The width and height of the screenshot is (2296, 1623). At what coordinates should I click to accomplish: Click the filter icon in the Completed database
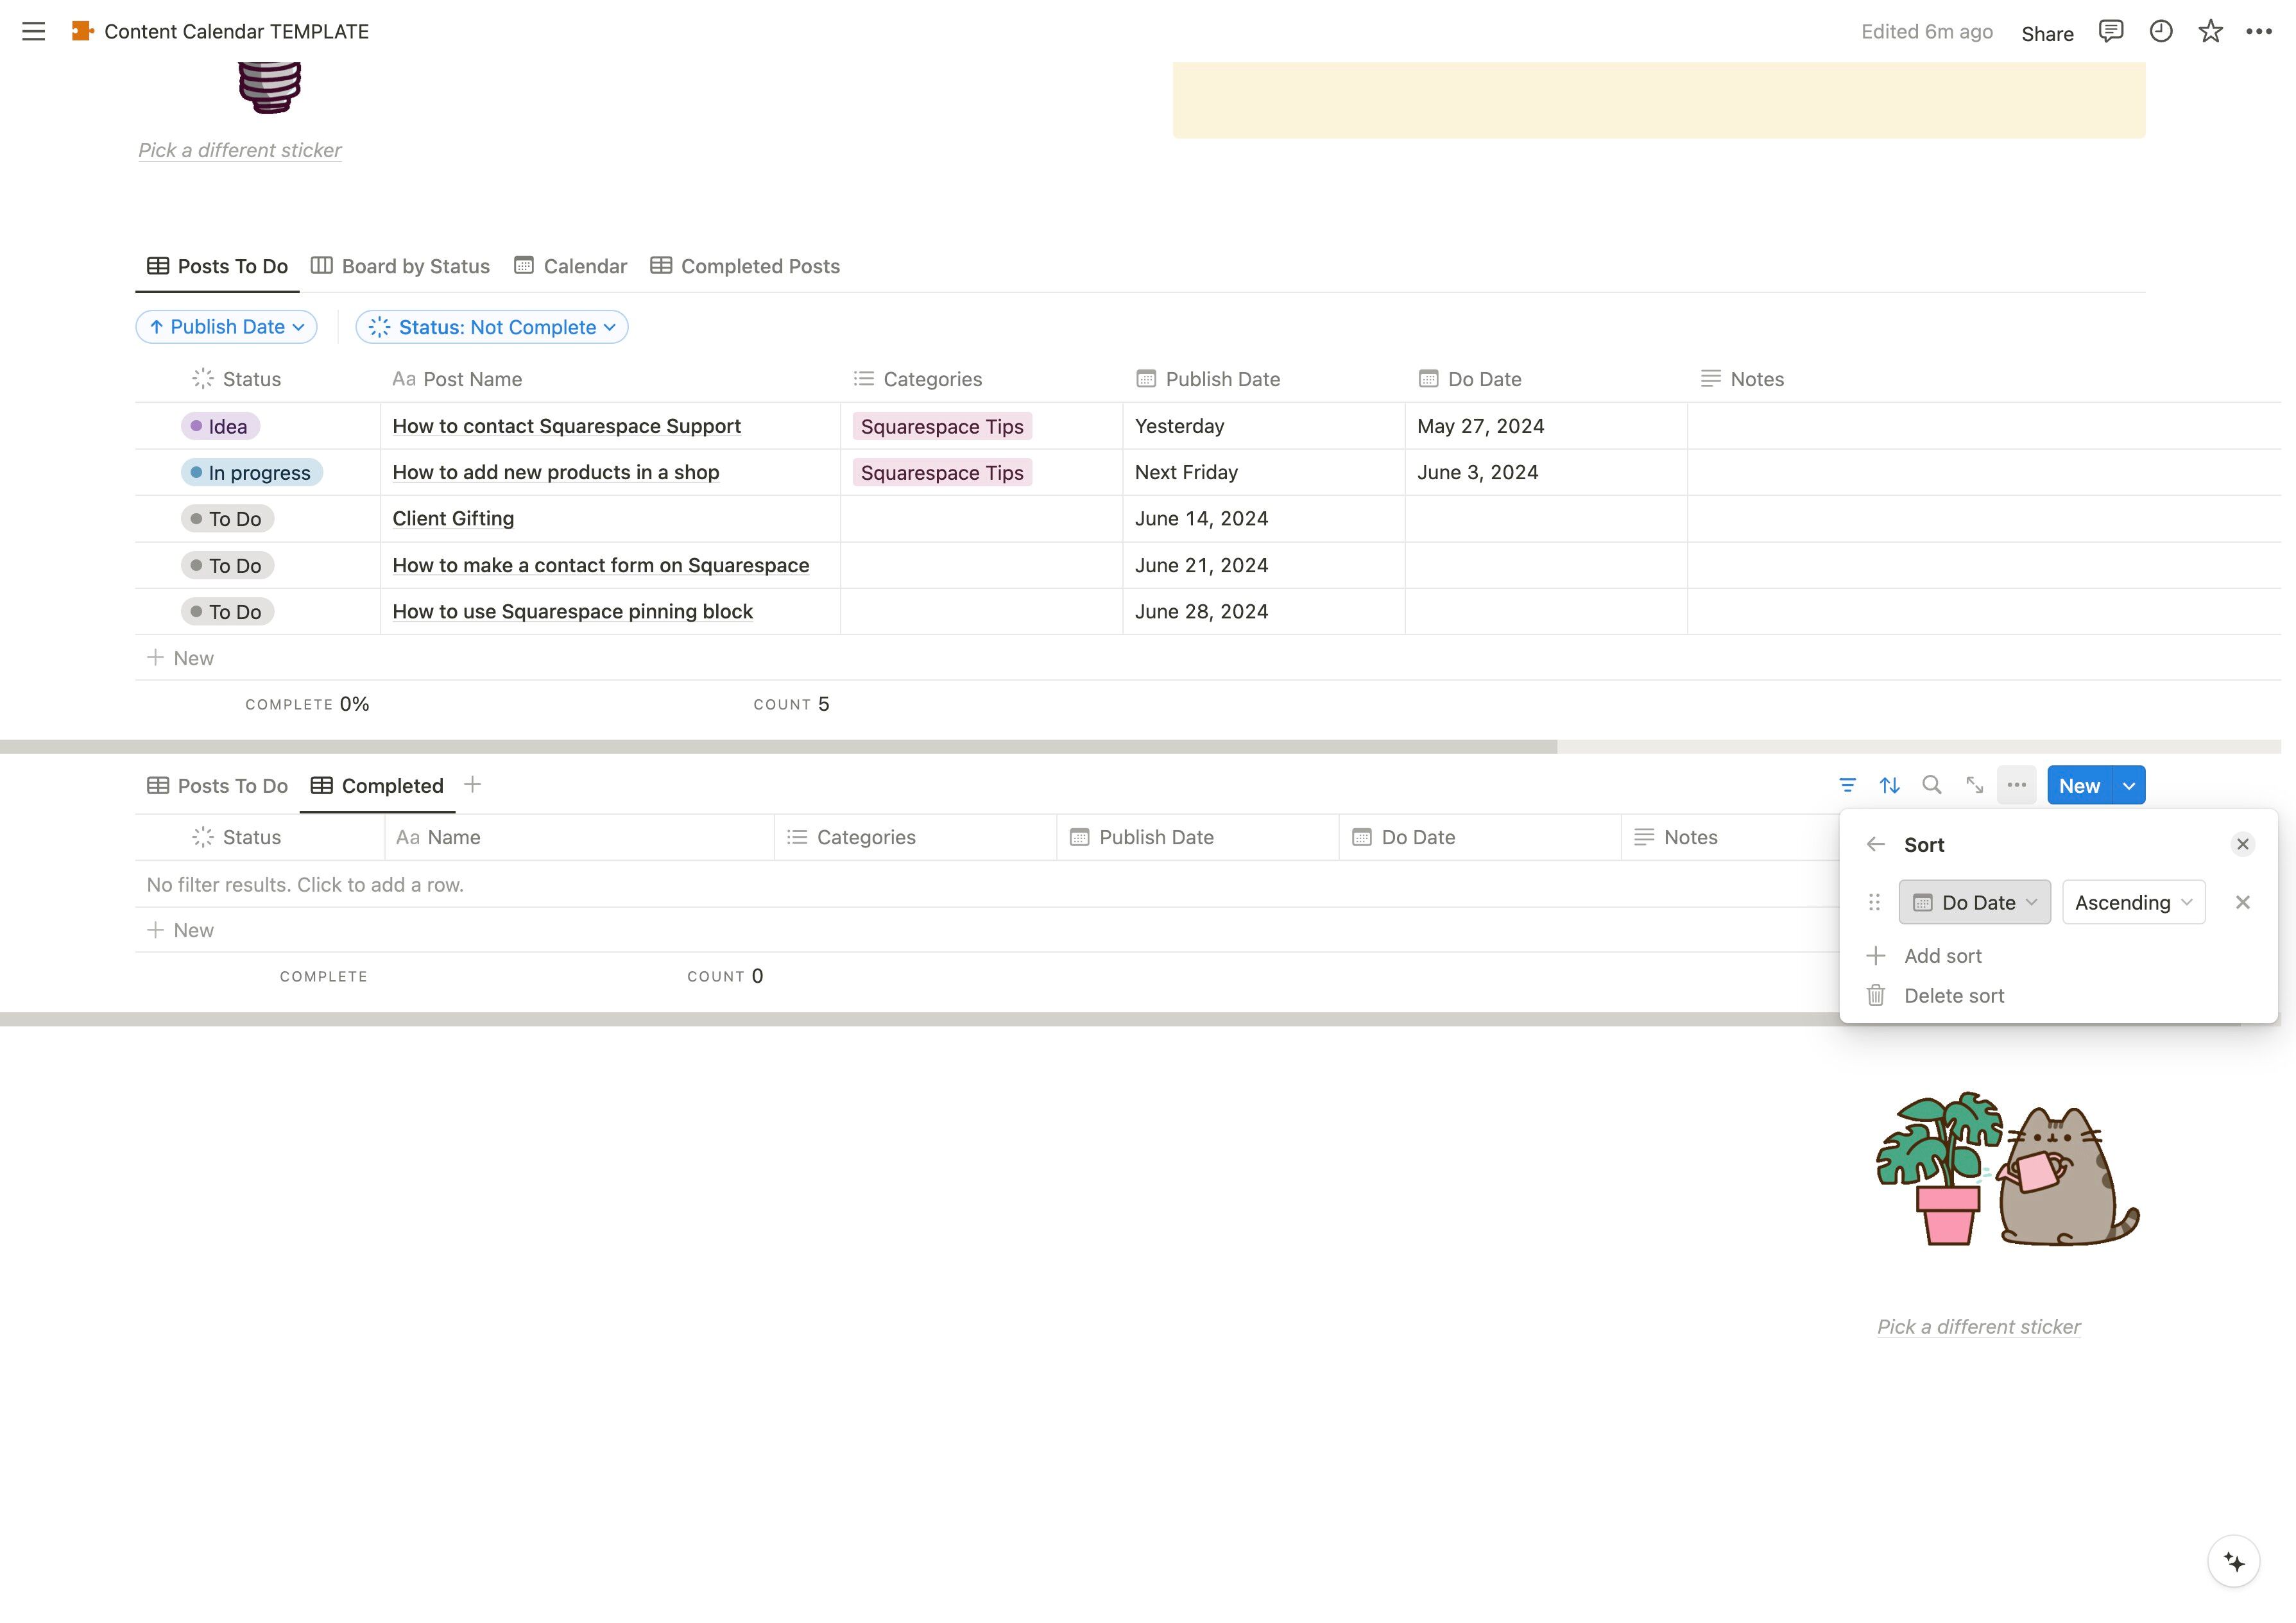coord(1847,785)
